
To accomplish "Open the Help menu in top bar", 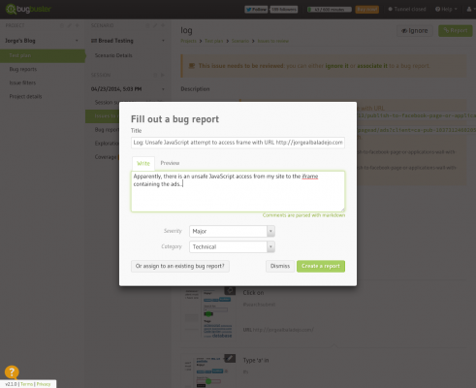I will [446, 9].
